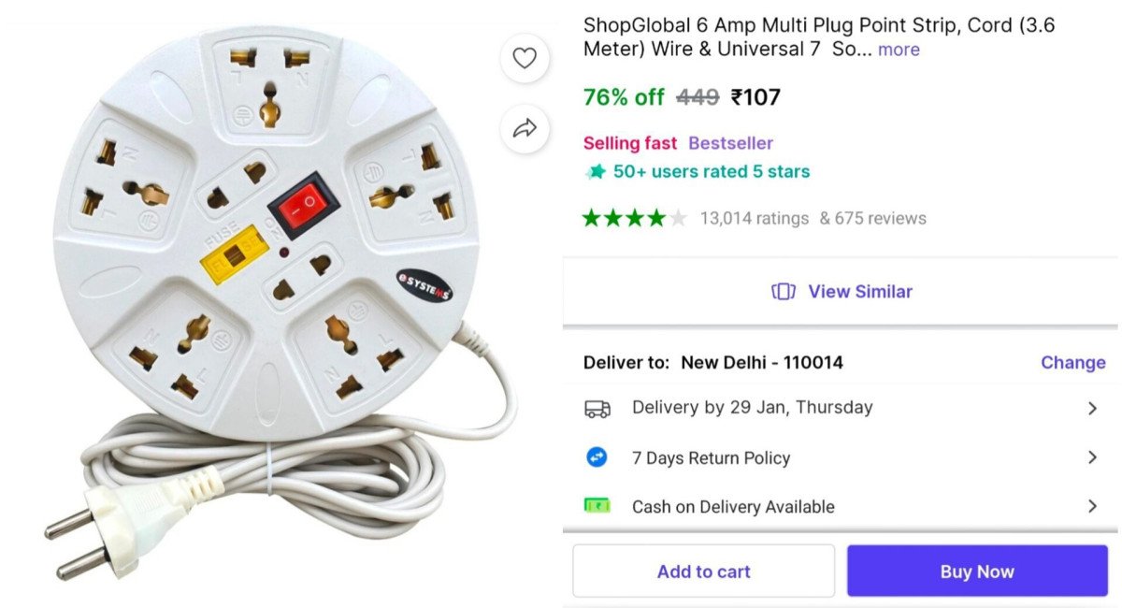
Task: Click the heart wishlist icon
Action: point(525,59)
